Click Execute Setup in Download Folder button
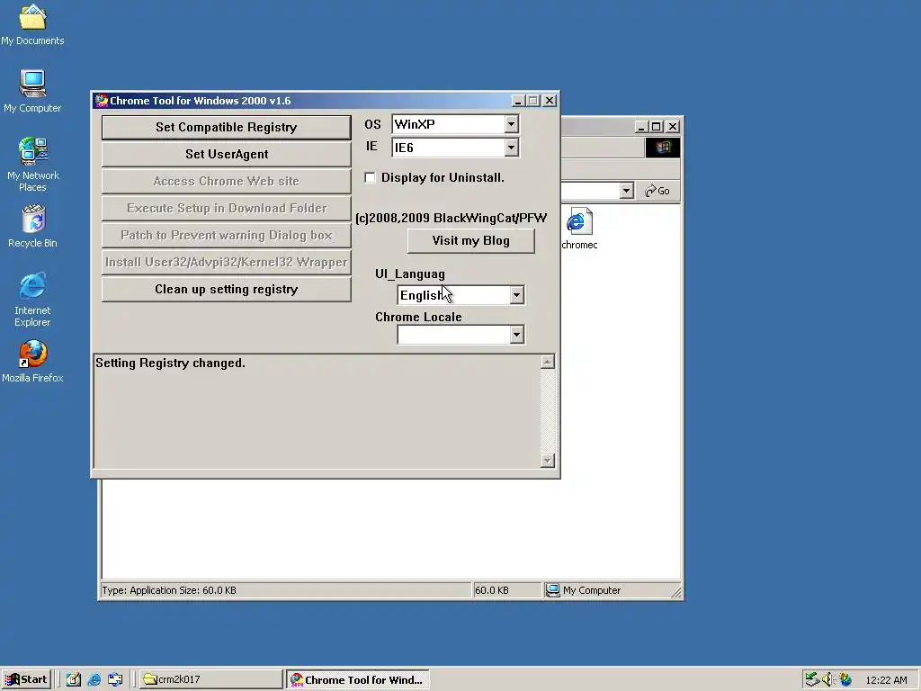The image size is (921, 691). (226, 208)
